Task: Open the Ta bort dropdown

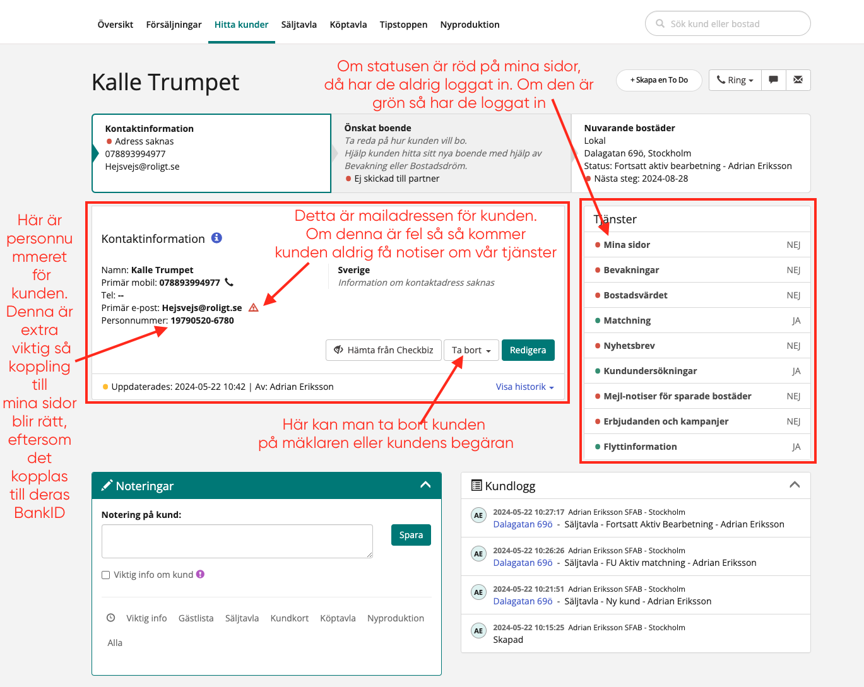Action: (x=471, y=350)
